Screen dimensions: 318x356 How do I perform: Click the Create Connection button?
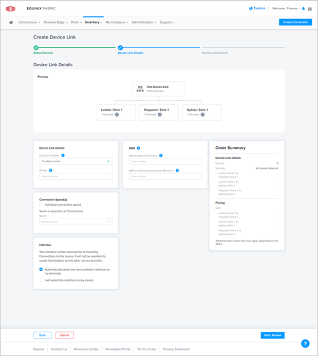pos(295,22)
